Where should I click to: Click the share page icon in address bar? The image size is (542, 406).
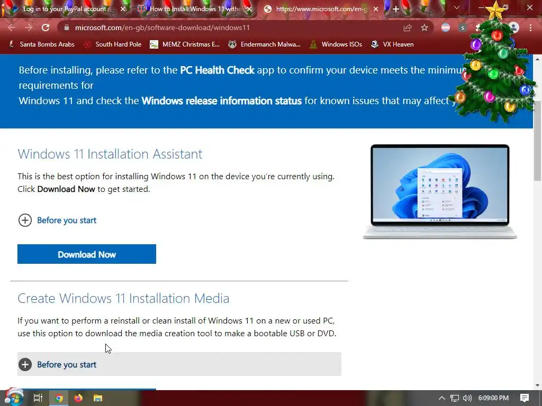[x=408, y=28]
